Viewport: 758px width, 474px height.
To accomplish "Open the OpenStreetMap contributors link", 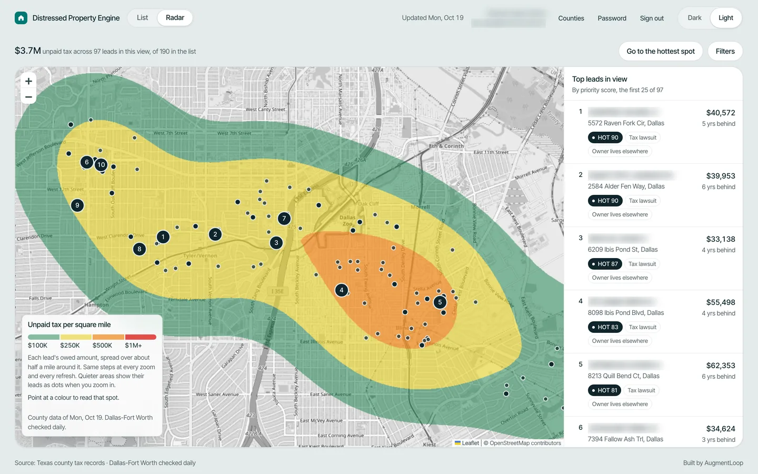I will click(525, 443).
